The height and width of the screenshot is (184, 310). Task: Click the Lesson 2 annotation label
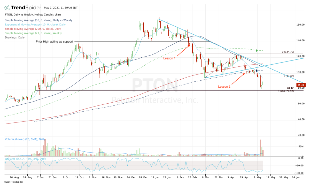(224, 87)
